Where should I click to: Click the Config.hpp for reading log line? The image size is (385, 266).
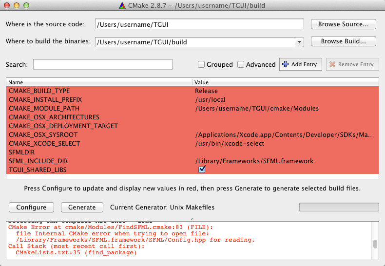pos(135,240)
